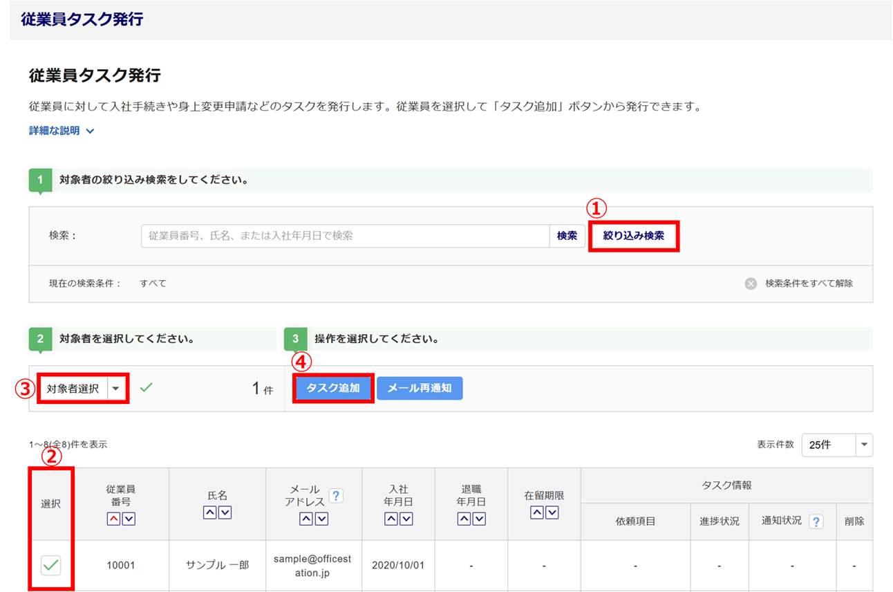This screenshot has height=592, width=893.
Task: Expand the 詳細な説明 section
Action: 62,131
